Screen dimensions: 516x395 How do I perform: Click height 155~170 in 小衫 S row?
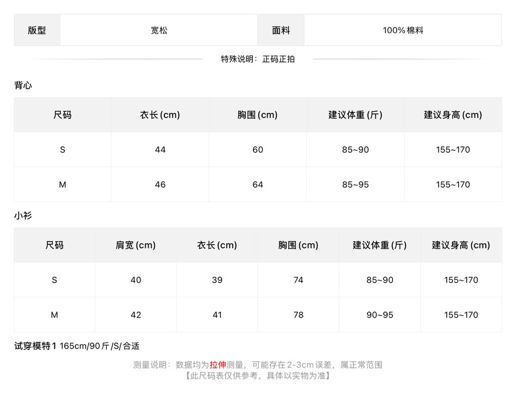click(461, 280)
